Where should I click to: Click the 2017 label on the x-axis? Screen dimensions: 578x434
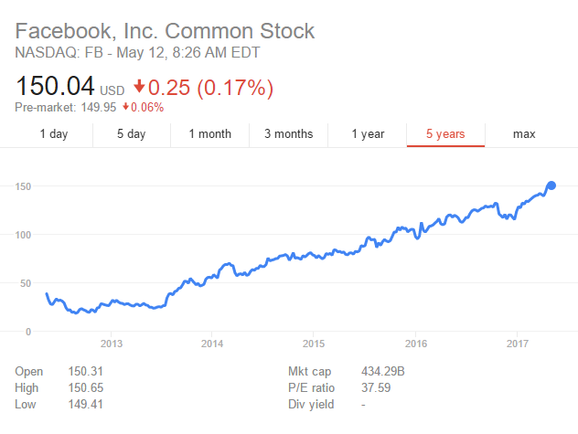(x=517, y=344)
